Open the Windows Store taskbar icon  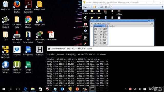40,89
